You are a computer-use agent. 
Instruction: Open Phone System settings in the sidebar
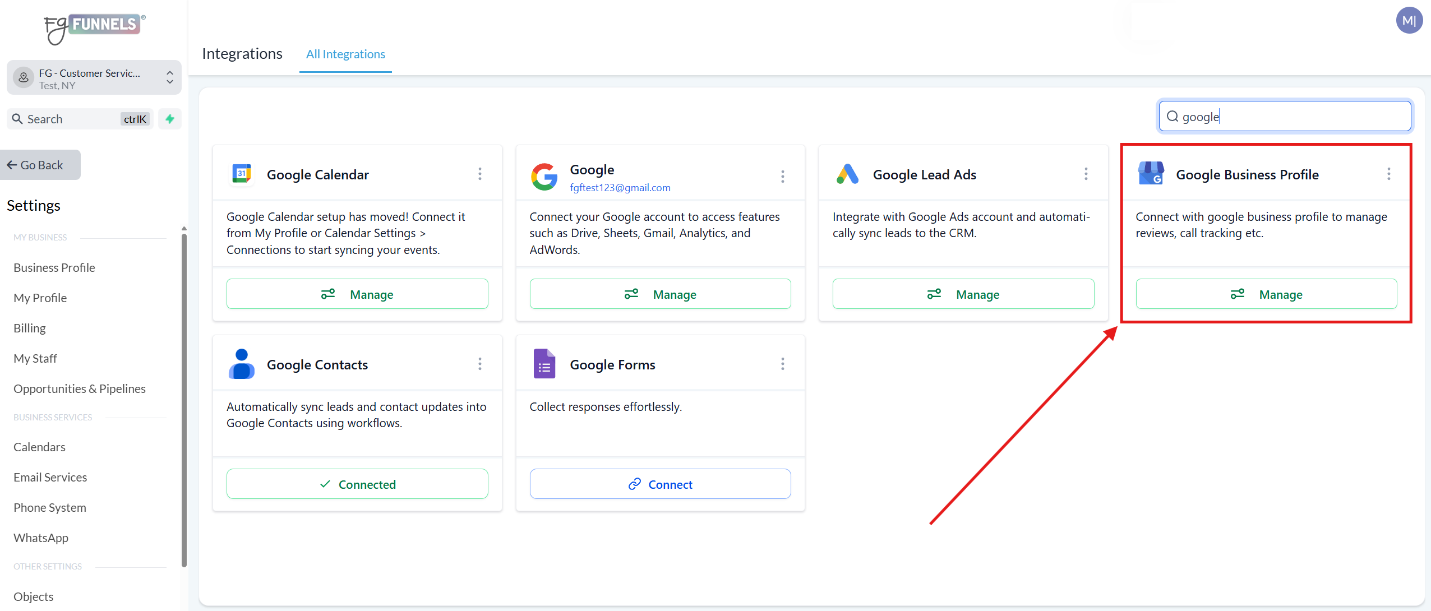click(x=50, y=507)
